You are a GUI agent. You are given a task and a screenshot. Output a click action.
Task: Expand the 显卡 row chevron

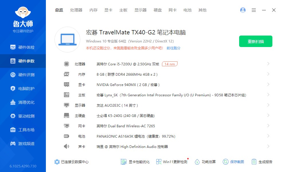click(x=268, y=84)
